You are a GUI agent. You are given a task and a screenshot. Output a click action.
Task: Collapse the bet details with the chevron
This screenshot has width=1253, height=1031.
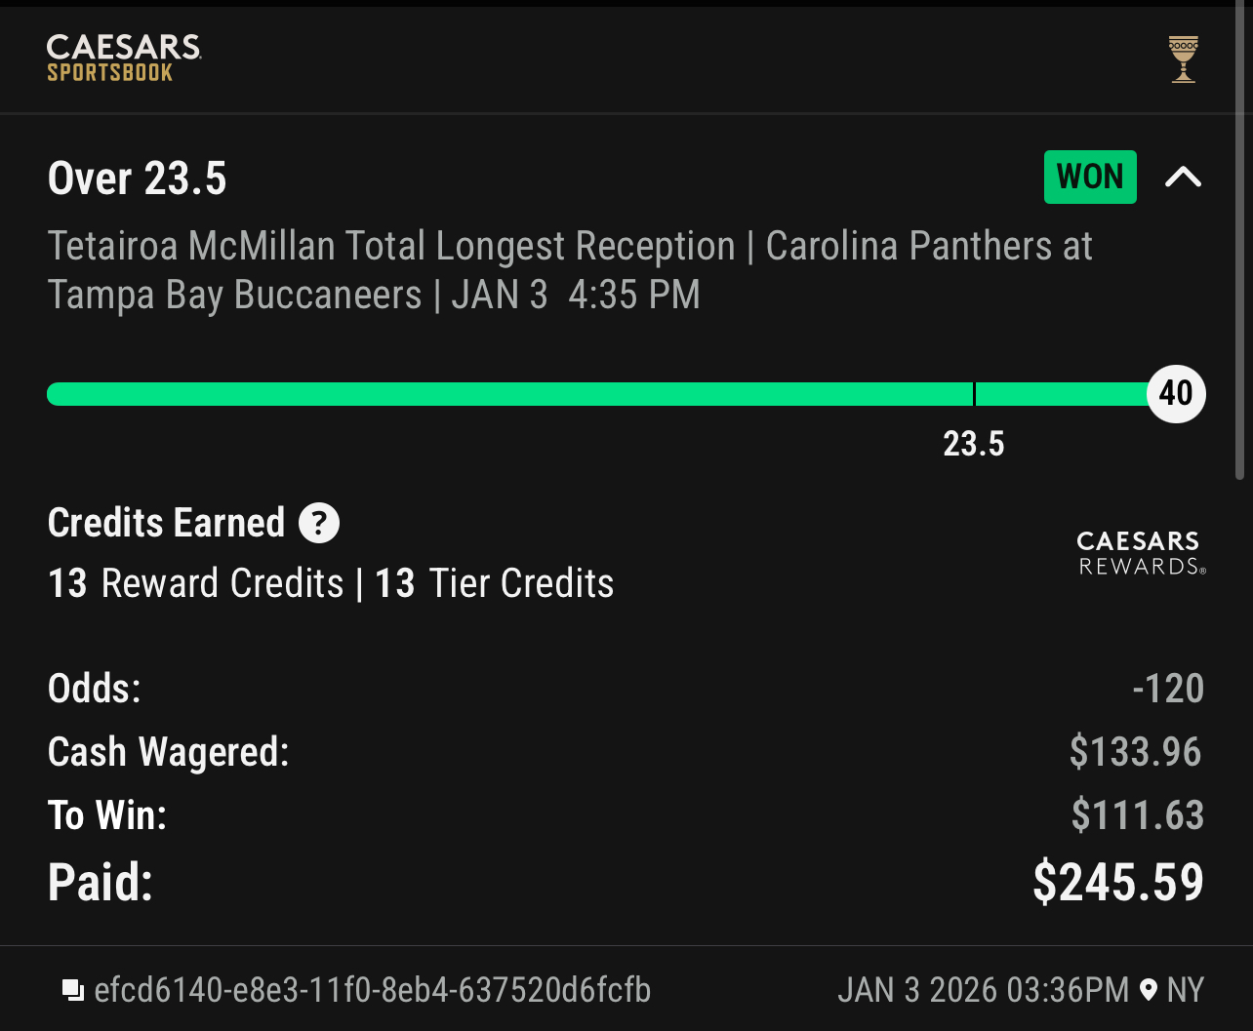(x=1183, y=178)
